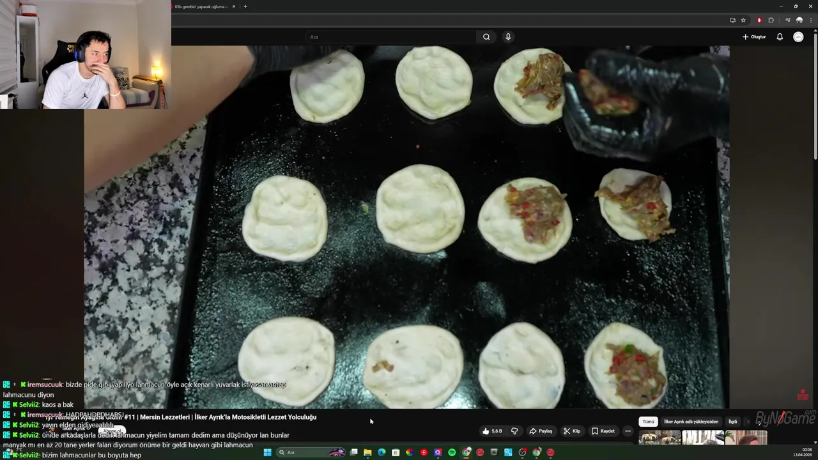The image size is (818, 460).
Task: Open a new browser tab
Action: pyautogui.click(x=245, y=6)
